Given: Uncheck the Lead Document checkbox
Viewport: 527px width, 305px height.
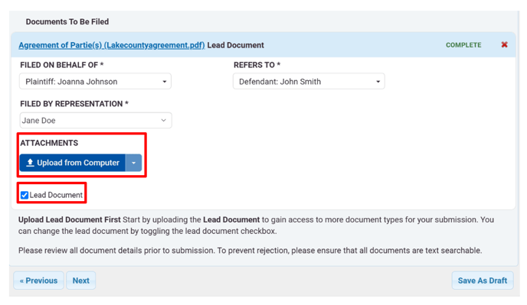Looking at the screenshot, I should (25, 195).
